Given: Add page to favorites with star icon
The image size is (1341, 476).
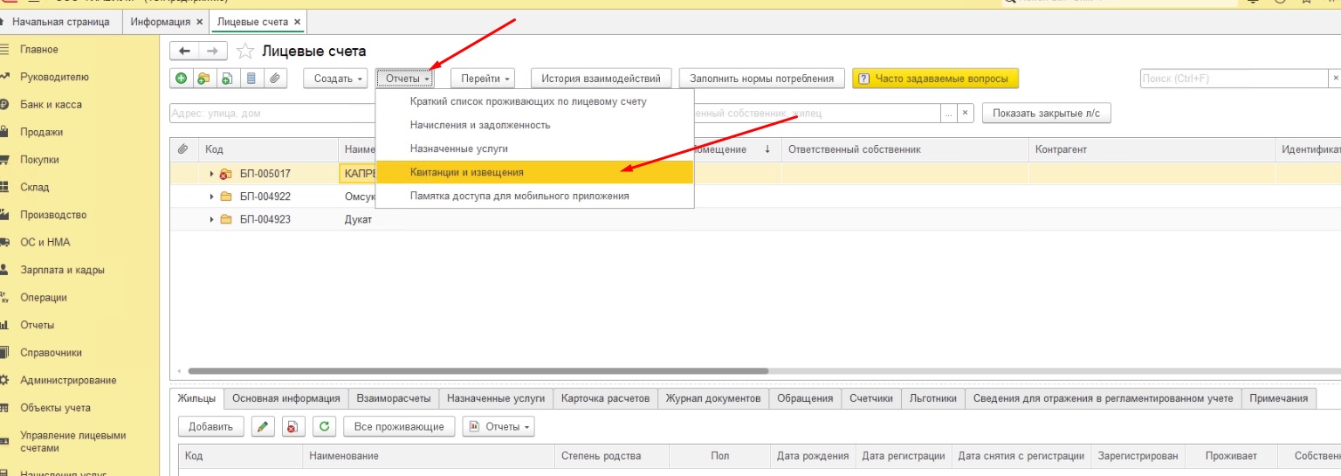Looking at the screenshot, I should 245,52.
